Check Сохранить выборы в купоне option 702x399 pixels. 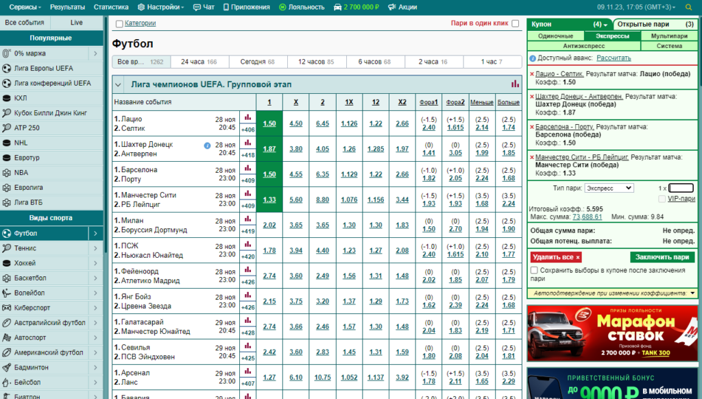point(534,270)
